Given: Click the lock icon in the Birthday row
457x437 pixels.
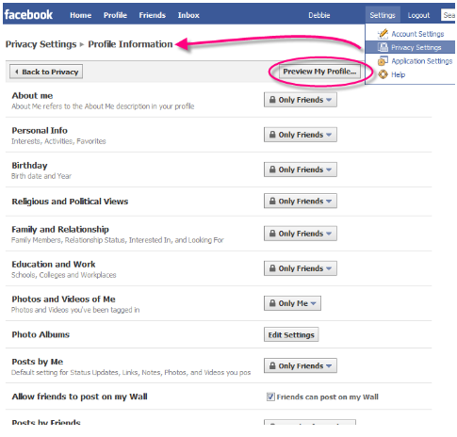Looking at the screenshot, I should (x=272, y=170).
